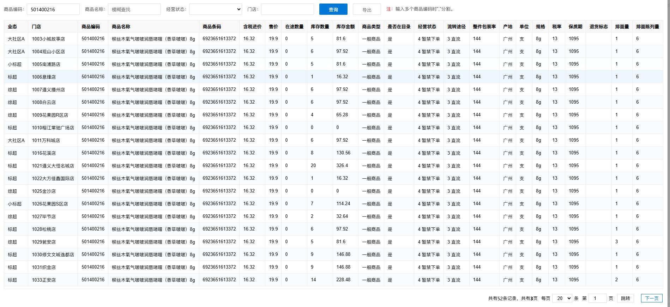670x307 pixels.
Task: Click the 含税进价 column header
Action: pos(252,27)
